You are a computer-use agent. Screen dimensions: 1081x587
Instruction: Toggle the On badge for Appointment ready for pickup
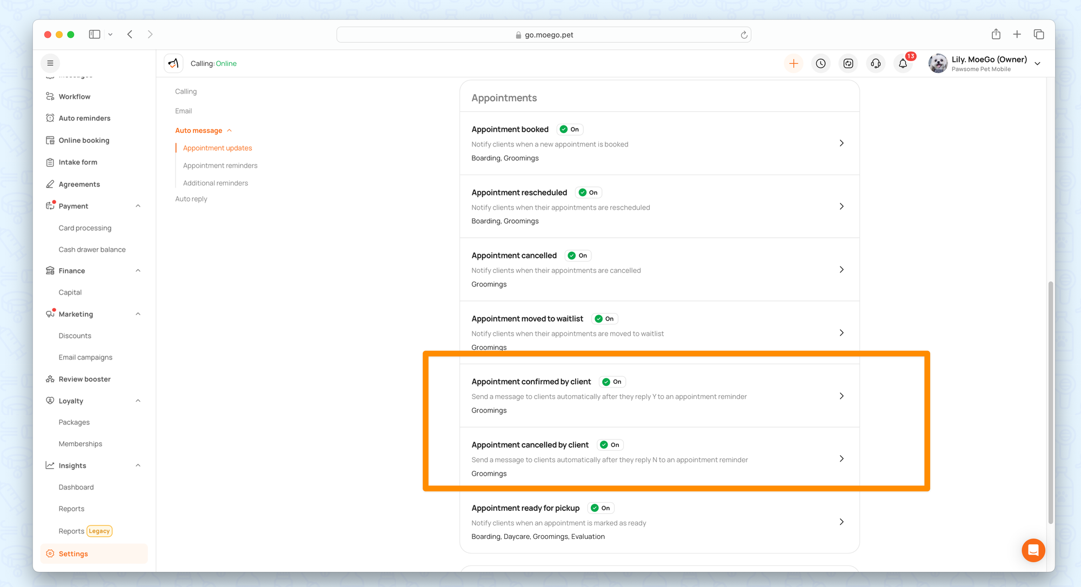(601, 508)
